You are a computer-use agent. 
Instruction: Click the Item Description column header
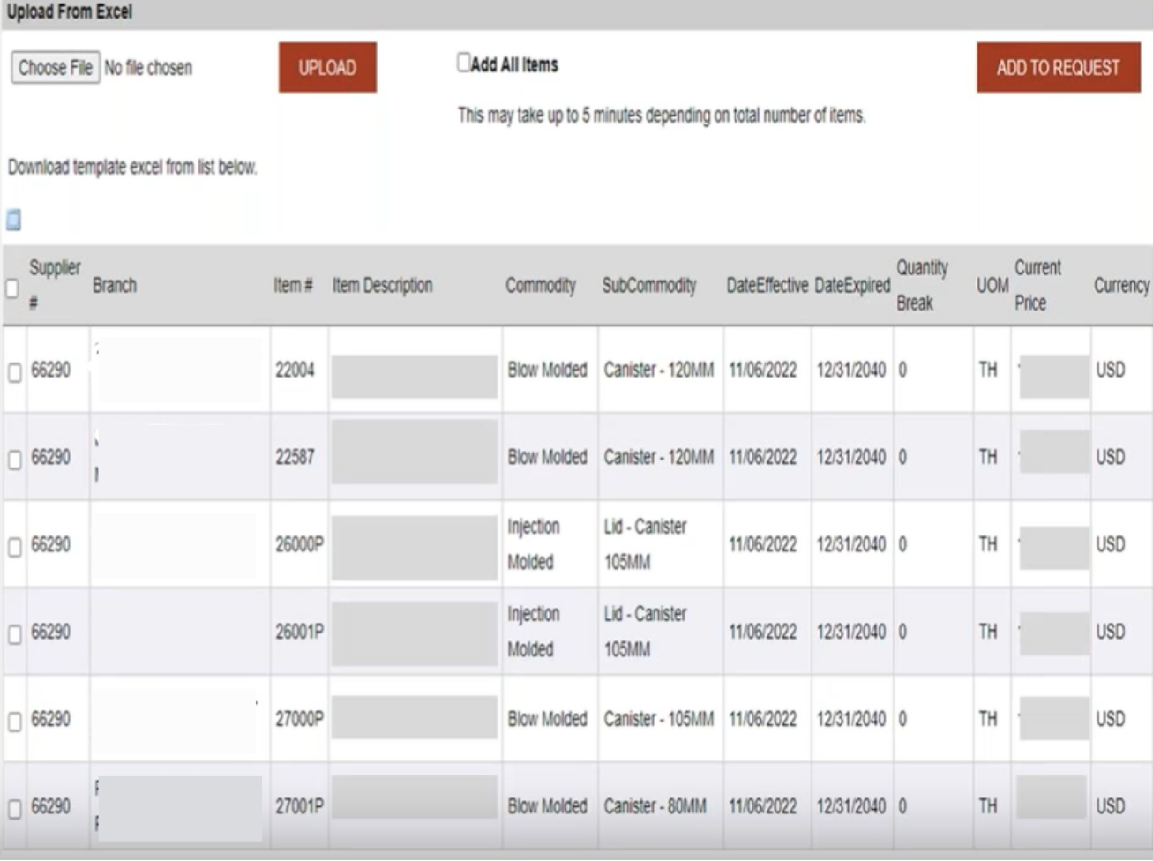click(382, 286)
